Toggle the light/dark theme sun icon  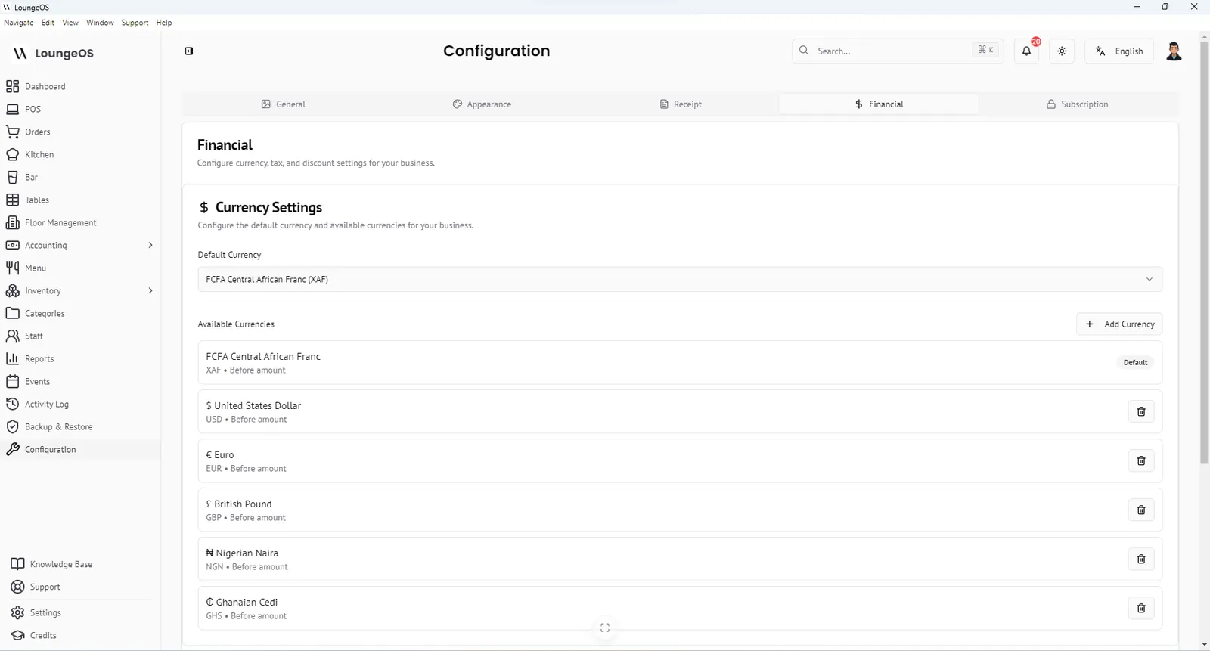click(x=1062, y=51)
